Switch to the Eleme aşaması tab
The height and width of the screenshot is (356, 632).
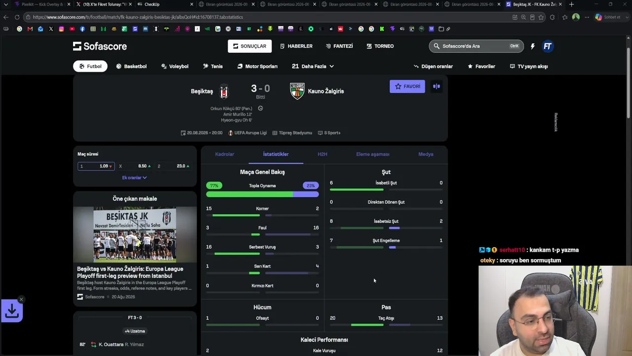(x=373, y=154)
